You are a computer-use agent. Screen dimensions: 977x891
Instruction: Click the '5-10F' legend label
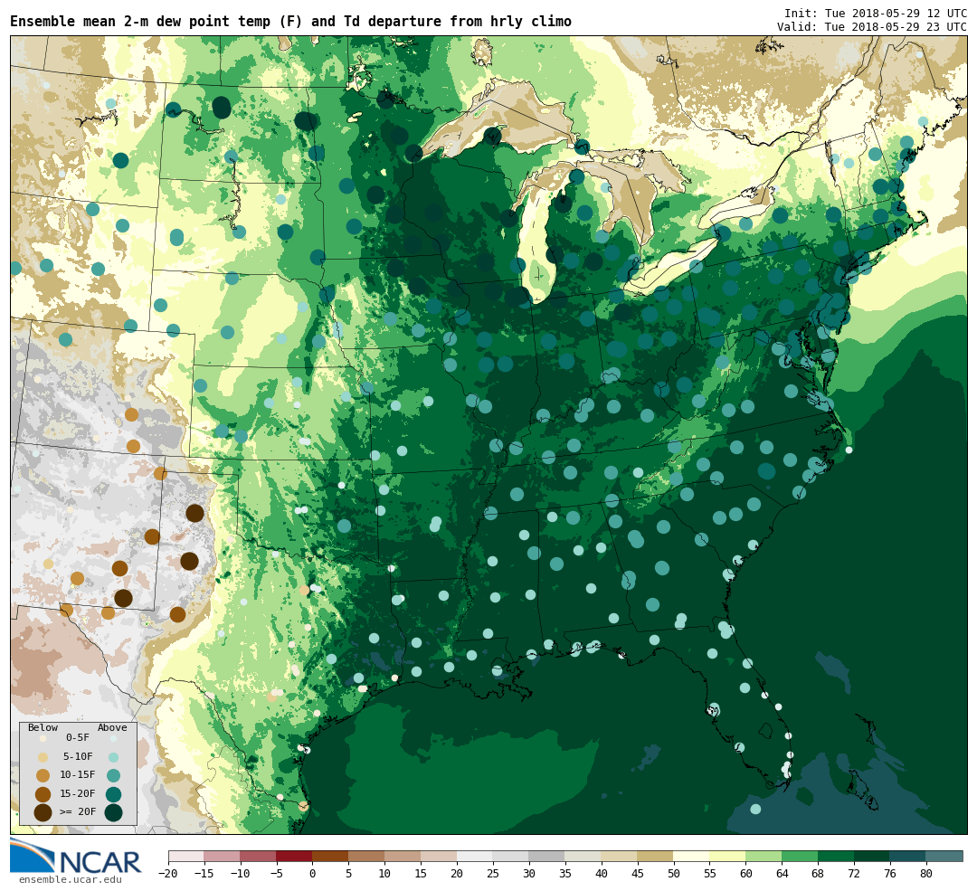coord(78,756)
